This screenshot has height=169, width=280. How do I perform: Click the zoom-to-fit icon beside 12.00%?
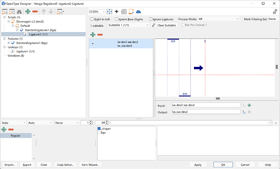point(110,12)
